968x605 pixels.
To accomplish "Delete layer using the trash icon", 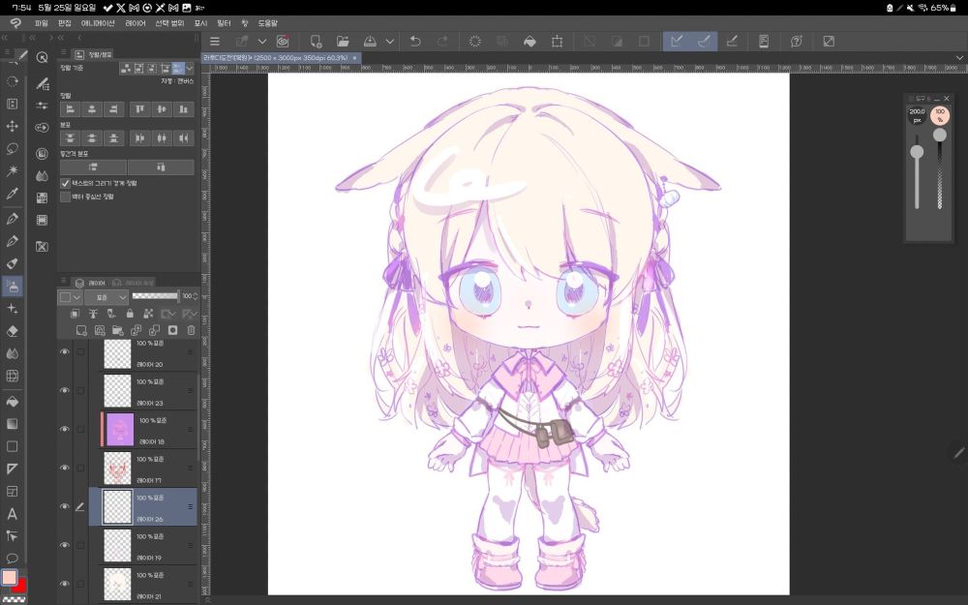I will 191,330.
